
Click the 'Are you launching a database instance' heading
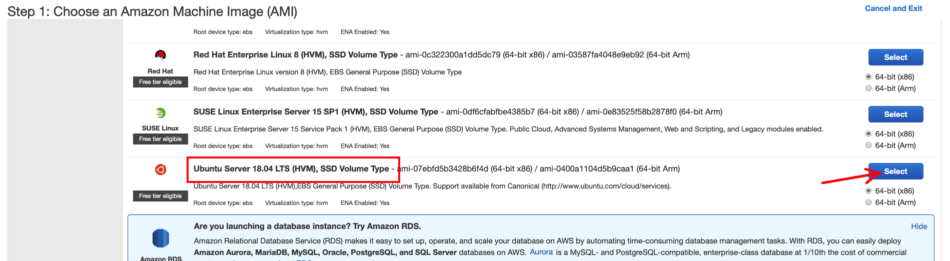click(307, 226)
